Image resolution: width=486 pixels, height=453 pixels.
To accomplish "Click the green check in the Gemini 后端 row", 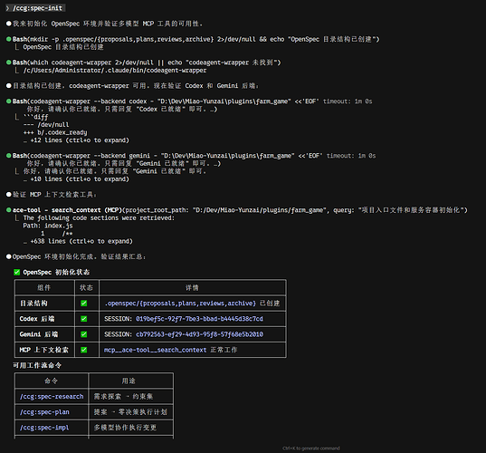I will pos(83,334).
